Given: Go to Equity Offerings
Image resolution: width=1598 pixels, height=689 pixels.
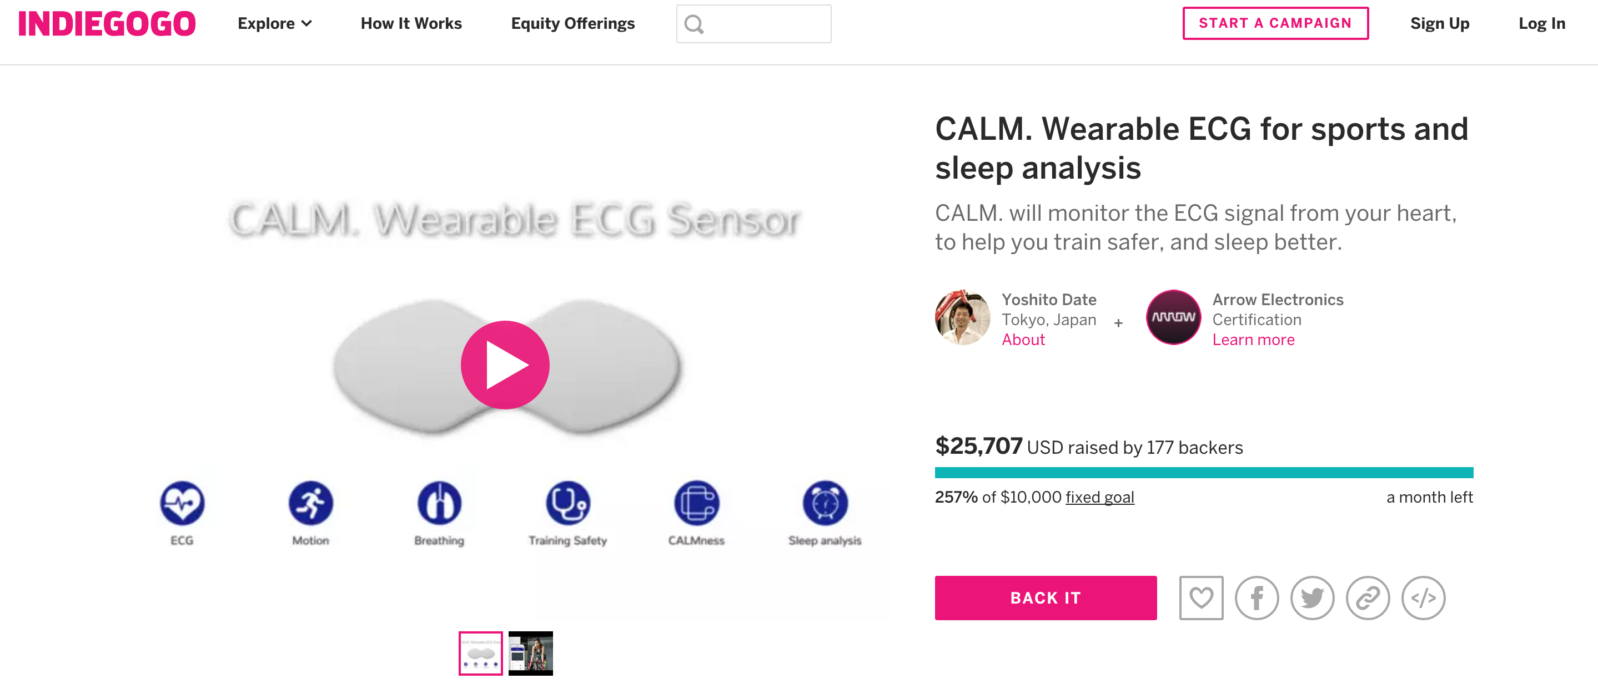Looking at the screenshot, I should [572, 23].
